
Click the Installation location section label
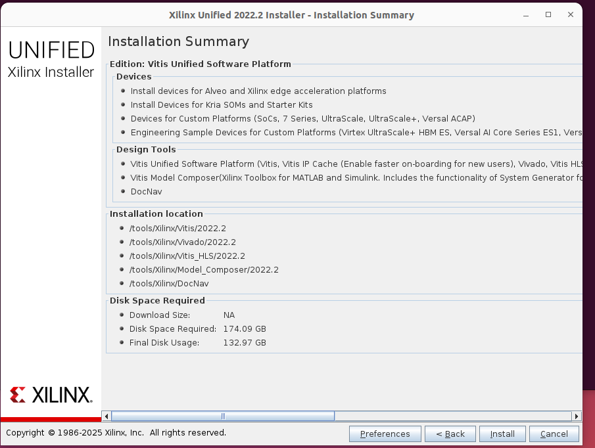156,213
